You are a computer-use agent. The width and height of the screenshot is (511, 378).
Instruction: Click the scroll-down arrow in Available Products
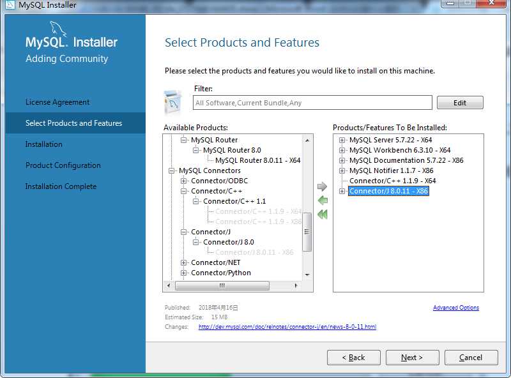(x=307, y=275)
